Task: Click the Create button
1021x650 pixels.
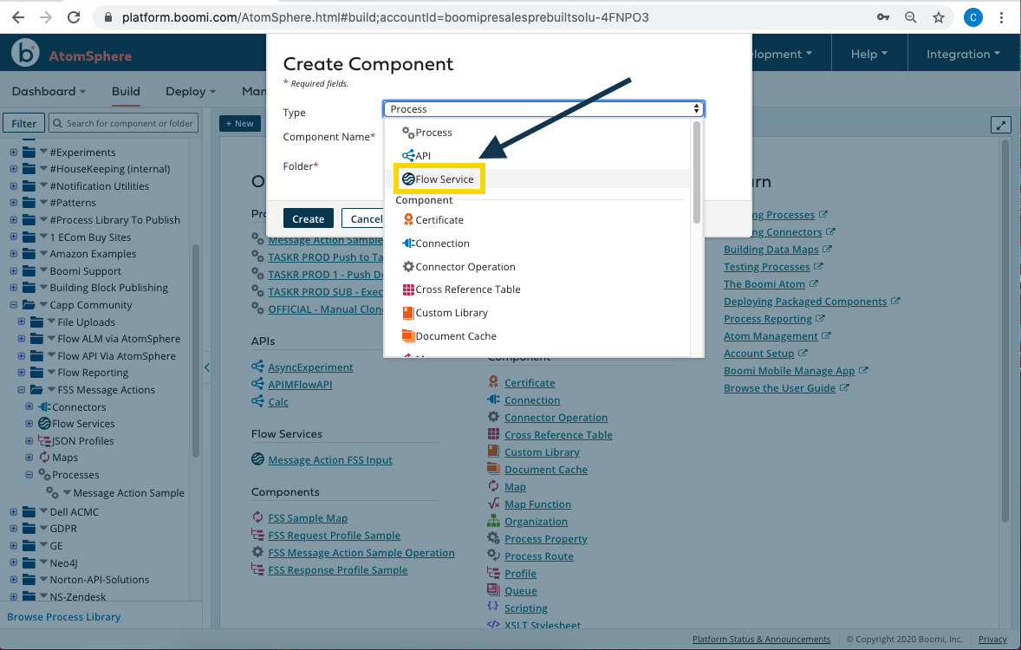Action: tap(308, 219)
